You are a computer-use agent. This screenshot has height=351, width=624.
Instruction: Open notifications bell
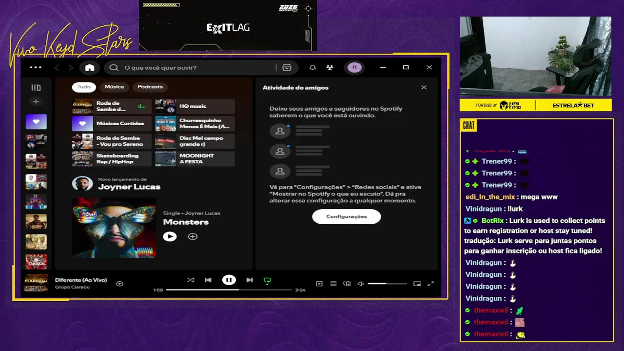pos(312,68)
